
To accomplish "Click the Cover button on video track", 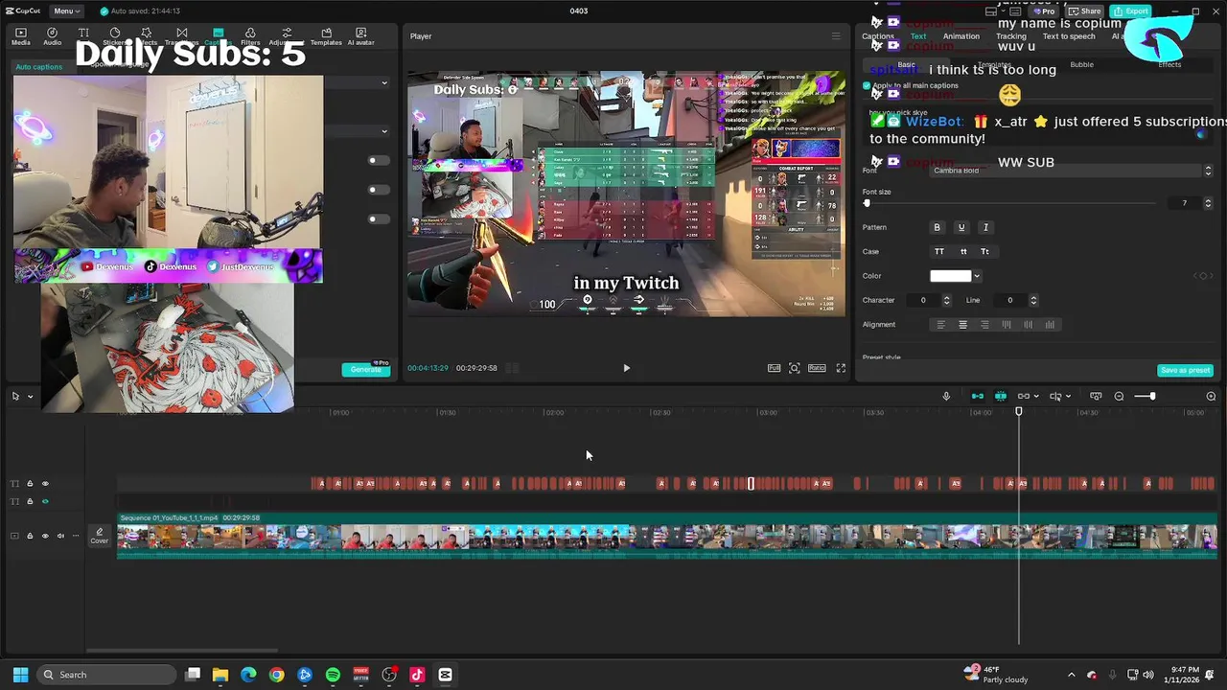I will [x=99, y=536].
